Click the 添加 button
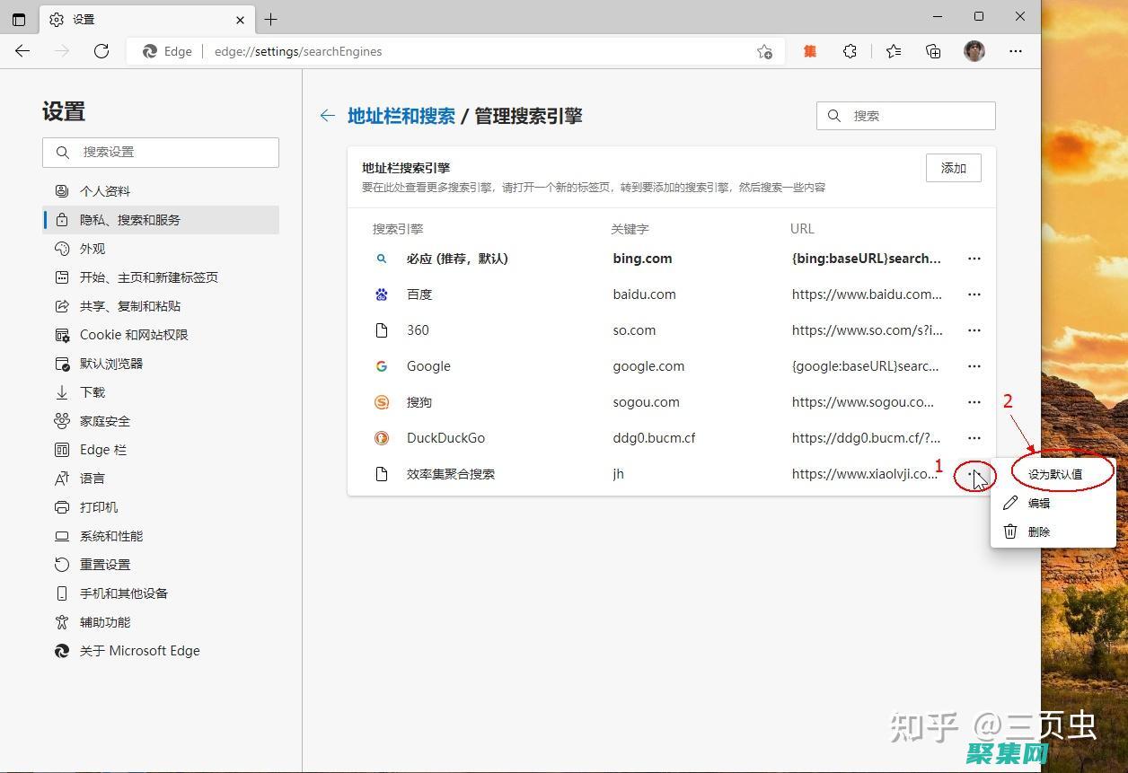 point(953,168)
